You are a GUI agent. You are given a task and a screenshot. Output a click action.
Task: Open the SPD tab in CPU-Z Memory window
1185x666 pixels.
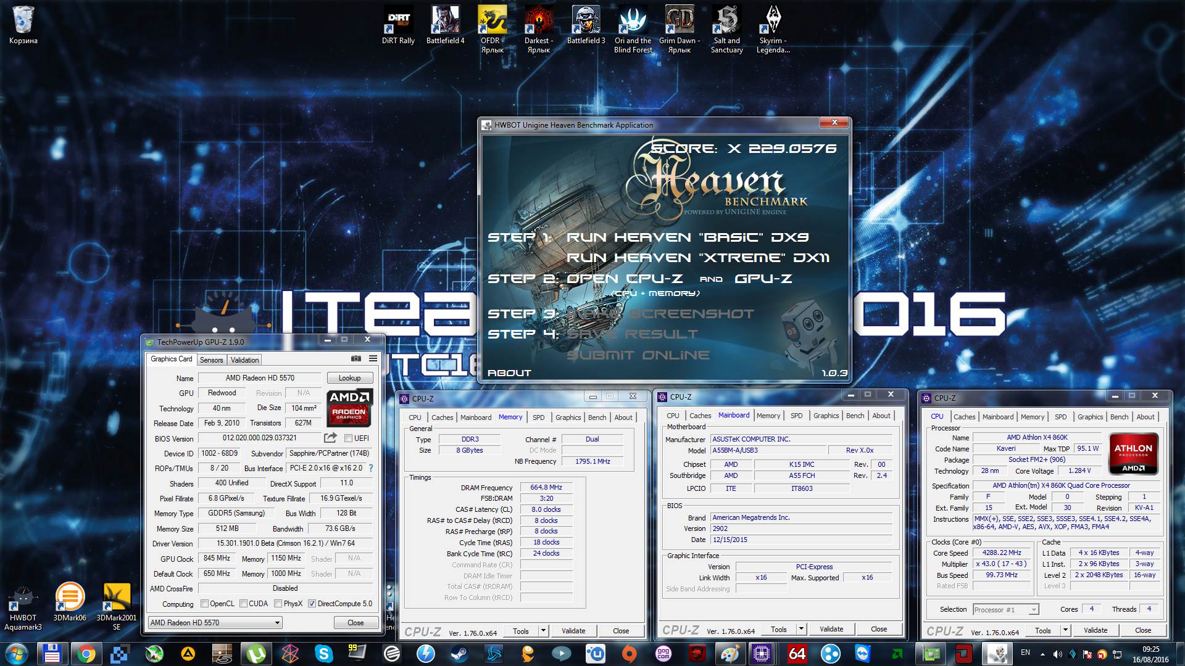coord(539,417)
